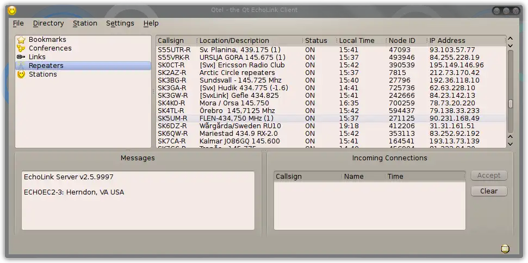
Task: Click the Accept button
Action: 489,175
